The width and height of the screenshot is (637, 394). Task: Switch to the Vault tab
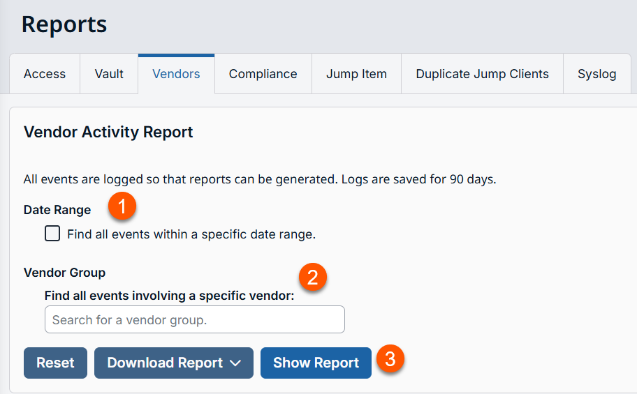[x=109, y=74]
